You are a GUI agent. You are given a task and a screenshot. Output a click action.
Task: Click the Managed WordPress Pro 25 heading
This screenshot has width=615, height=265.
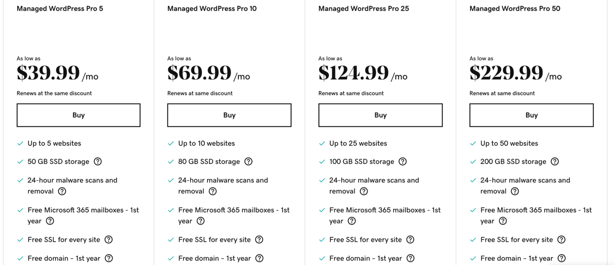click(x=364, y=8)
